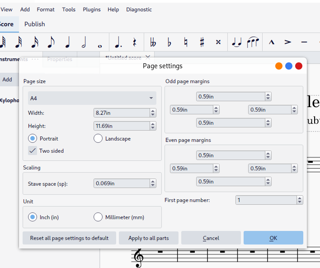
Task: Open the Add menu
Action: 25,9
